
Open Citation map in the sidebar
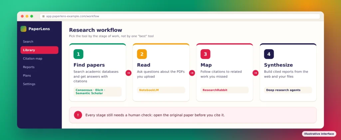(x=39, y=58)
